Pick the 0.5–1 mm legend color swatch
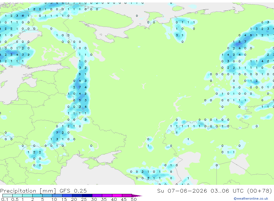This screenshot has width=274, height=201. [18, 196]
